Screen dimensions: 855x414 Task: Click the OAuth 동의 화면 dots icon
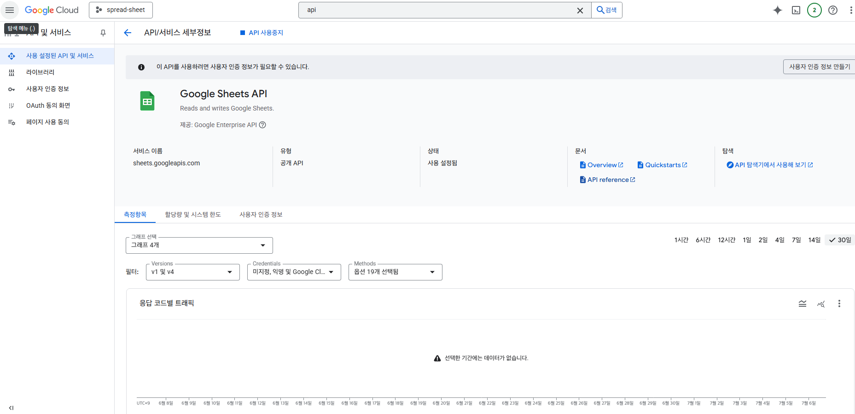pyautogui.click(x=12, y=105)
